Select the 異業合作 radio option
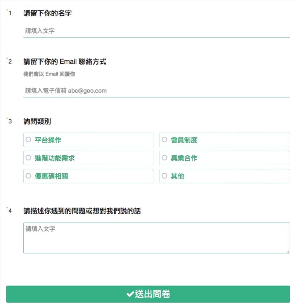296x303 pixels. tap(164, 158)
